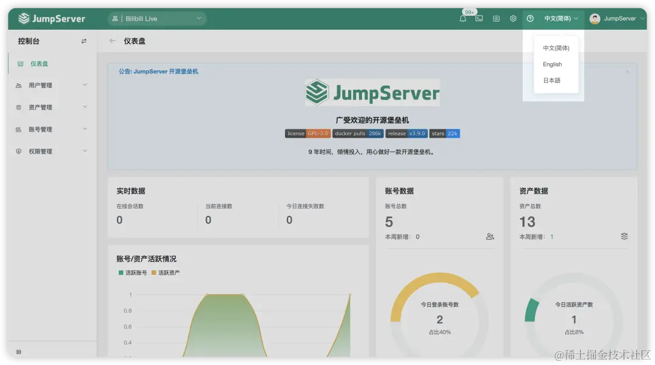The image size is (655, 365).
Task: Click the 今日连接失败数 value 0
Action: tap(289, 220)
